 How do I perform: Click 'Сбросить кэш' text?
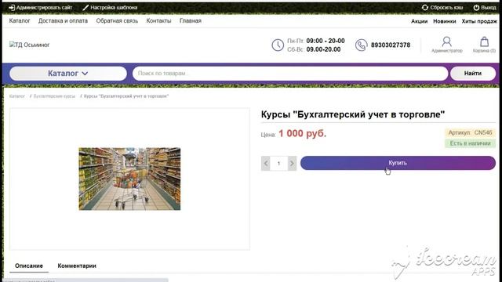point(446,7)
